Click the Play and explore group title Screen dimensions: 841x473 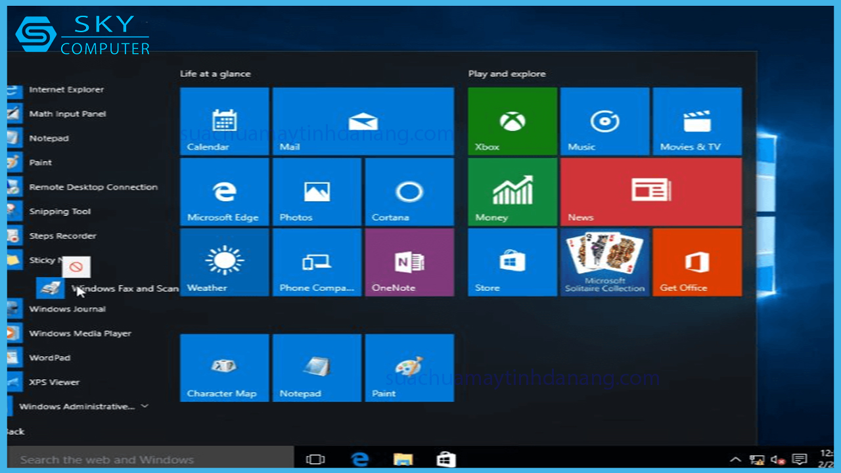tap(507, 74)
